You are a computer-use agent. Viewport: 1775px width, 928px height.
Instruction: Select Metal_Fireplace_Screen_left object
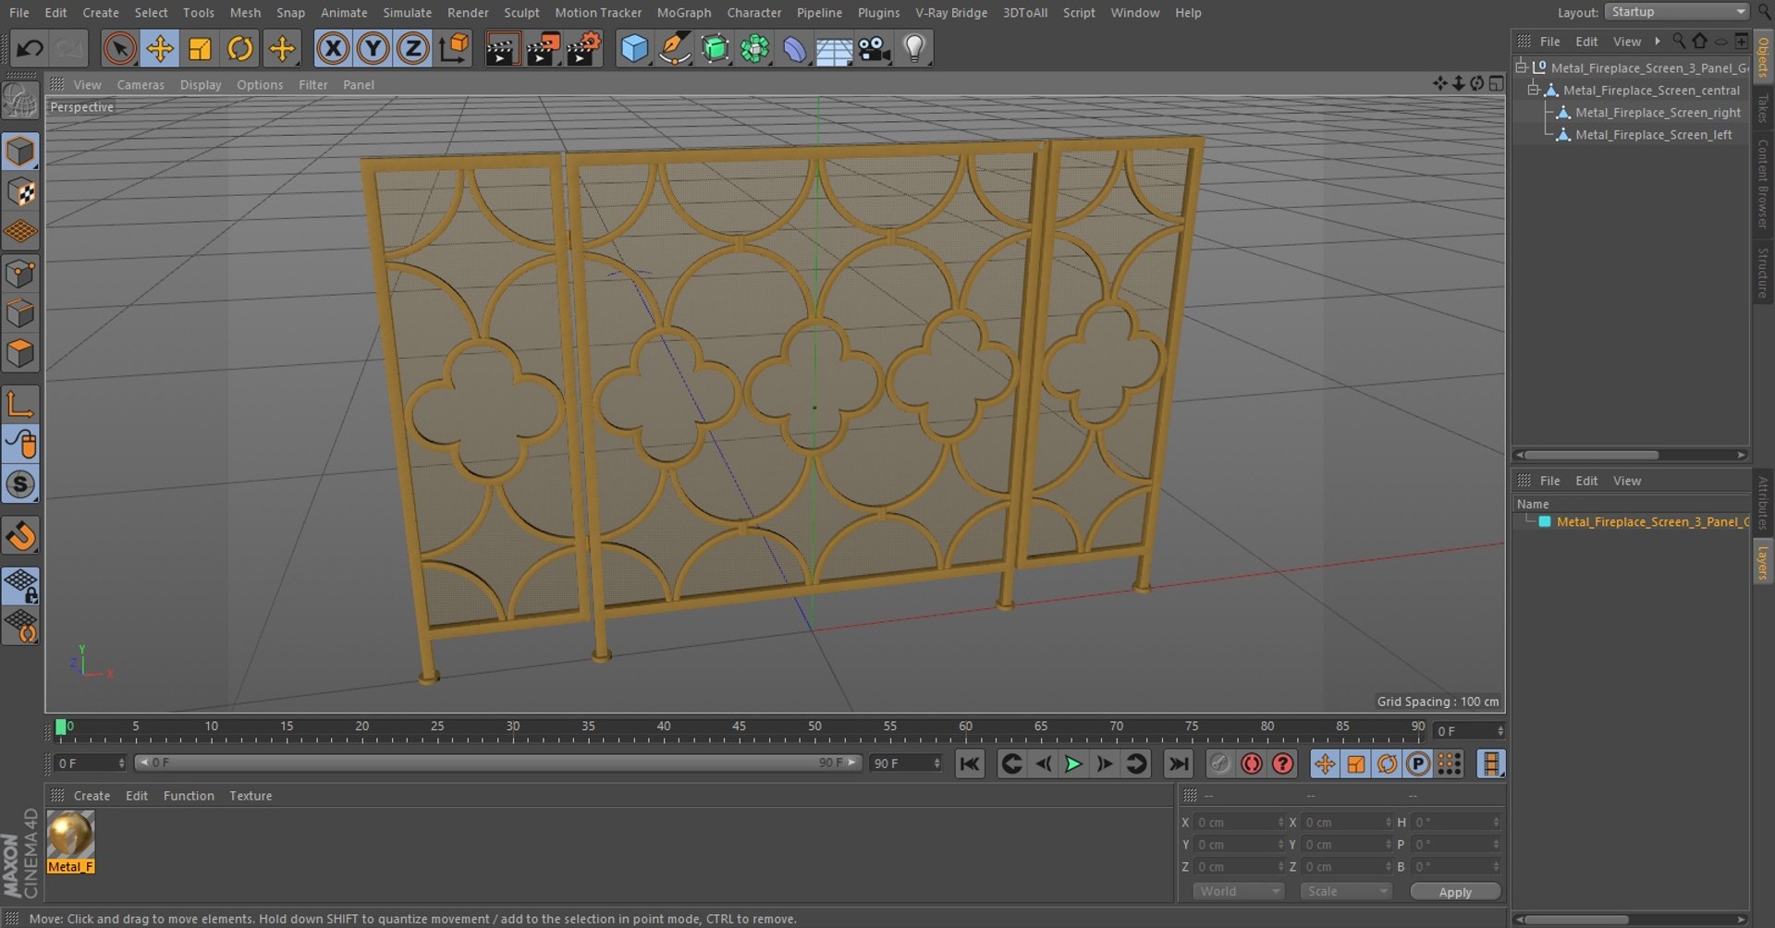coord(1653,134)
